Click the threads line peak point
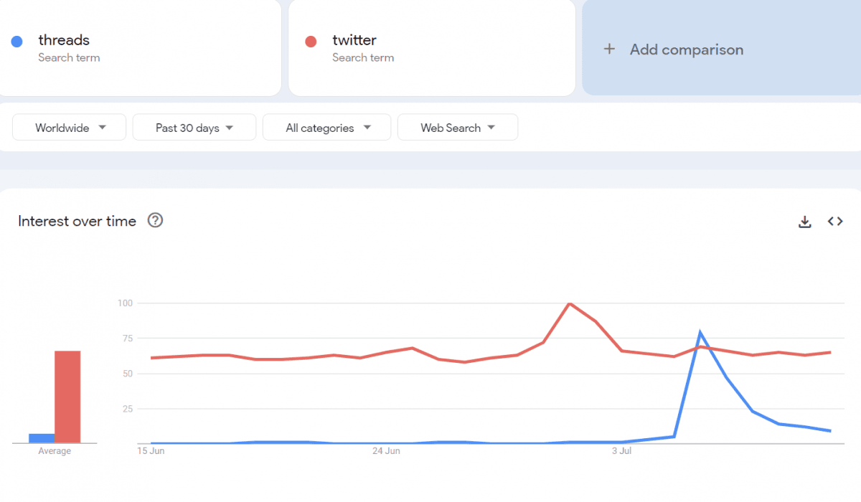The height and width of the screenshot is (502, 861). coord(700,333)
